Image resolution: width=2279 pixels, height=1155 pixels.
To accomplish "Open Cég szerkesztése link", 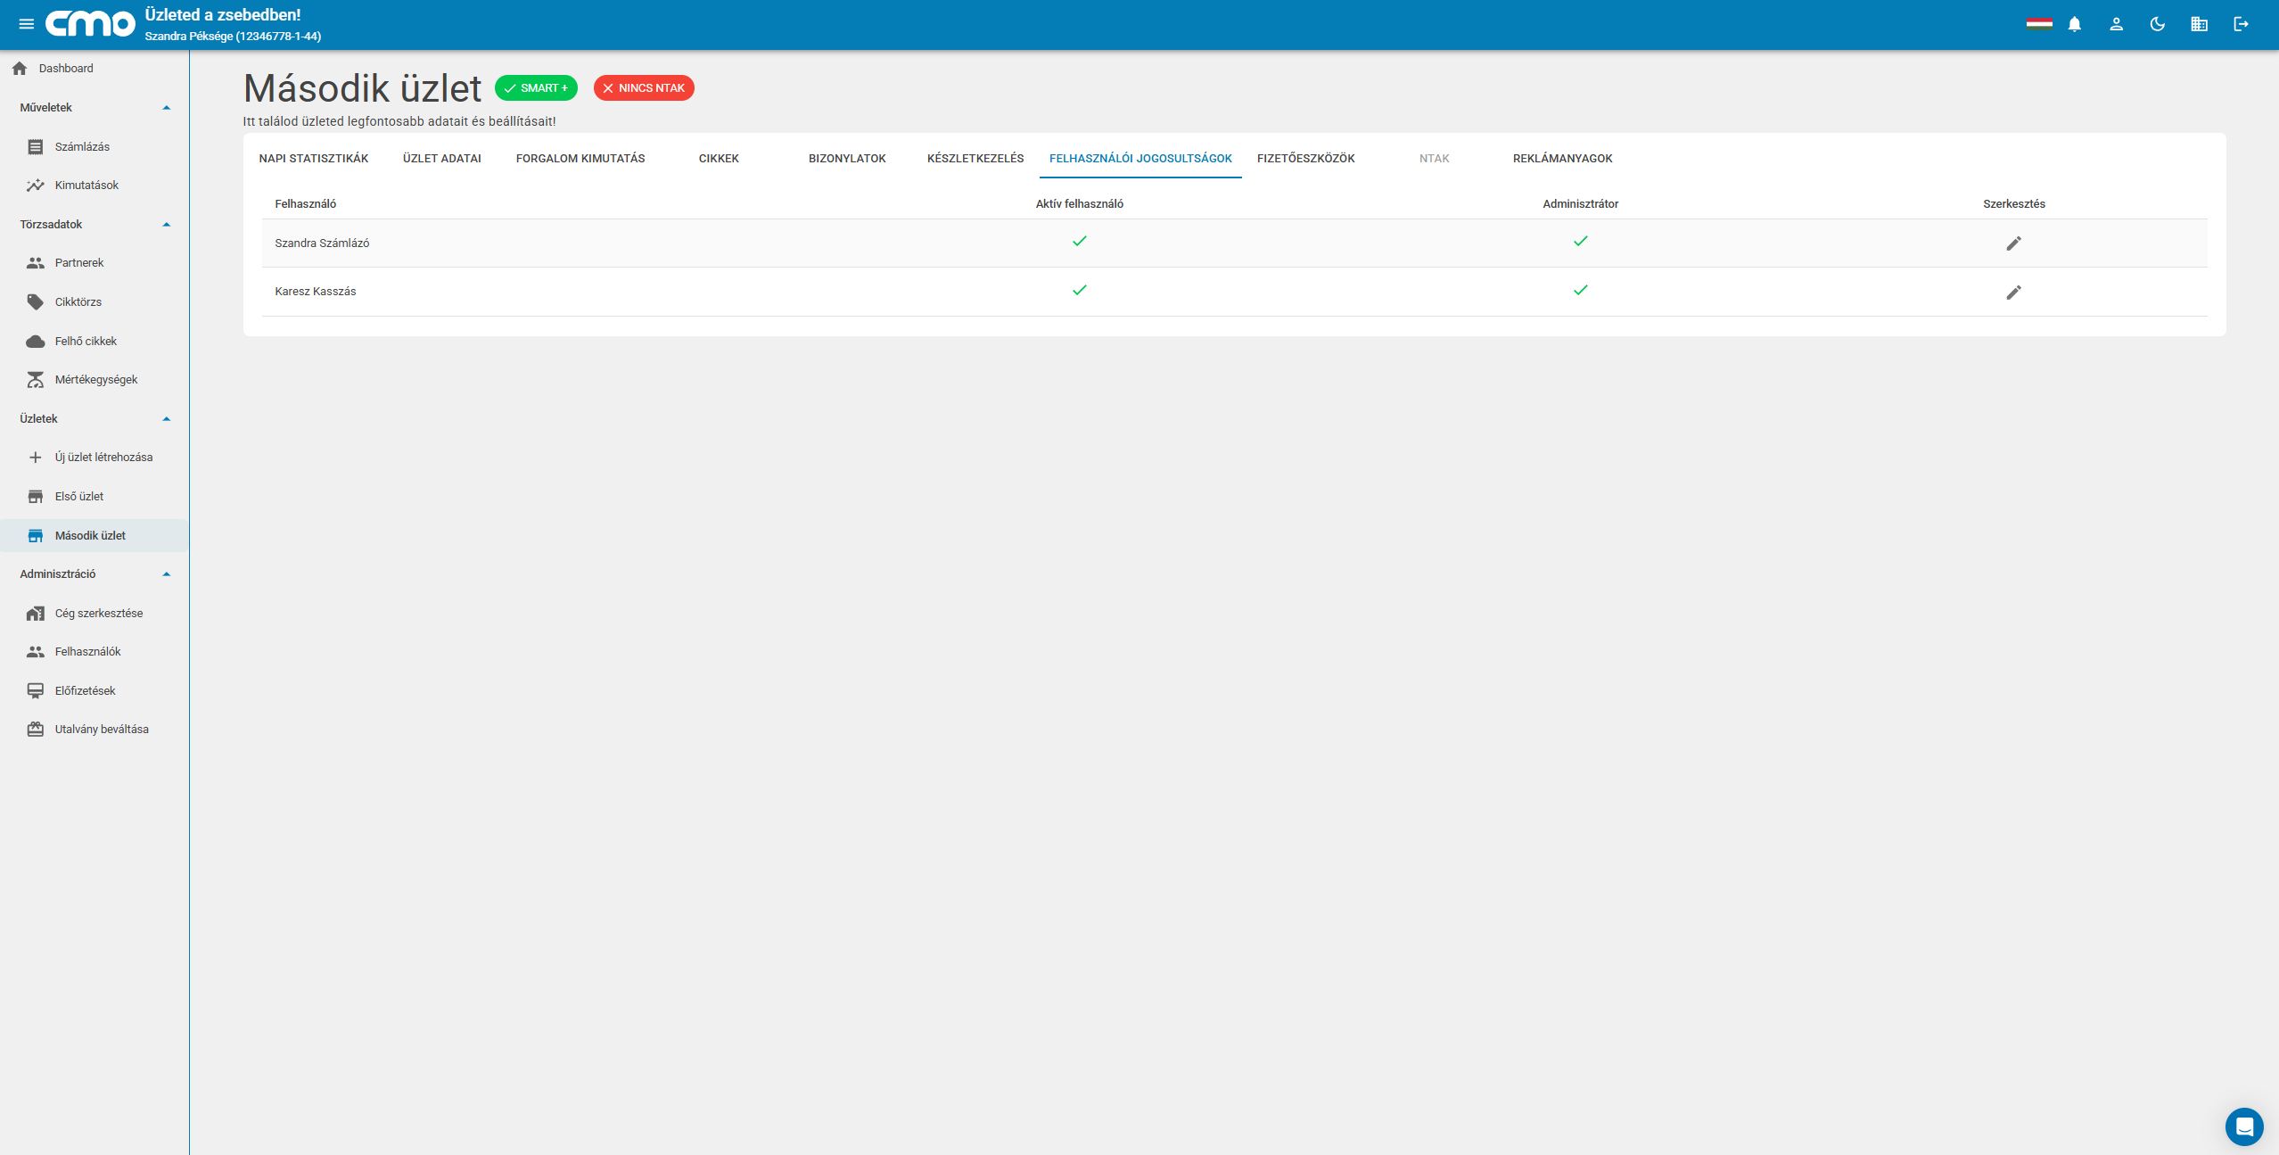I will (99, 614).
